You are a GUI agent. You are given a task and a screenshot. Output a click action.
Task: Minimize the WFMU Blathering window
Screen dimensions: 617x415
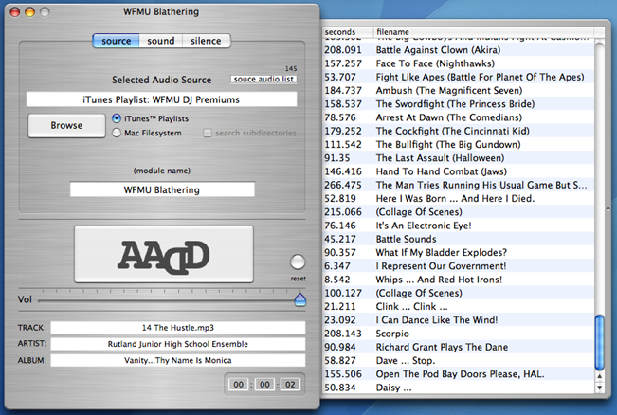click(x=30, y=12)
